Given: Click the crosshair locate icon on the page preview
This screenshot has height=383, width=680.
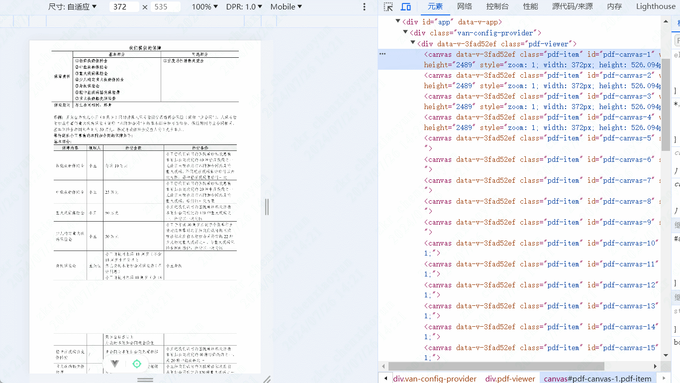Looking at the screenshot, I should point(137,364).
